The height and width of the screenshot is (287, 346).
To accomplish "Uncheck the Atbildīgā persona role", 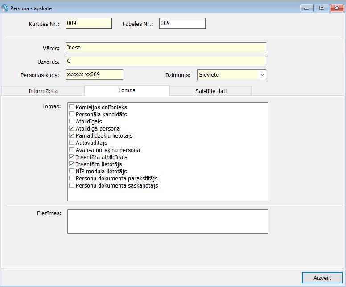I will coord(72,129).
